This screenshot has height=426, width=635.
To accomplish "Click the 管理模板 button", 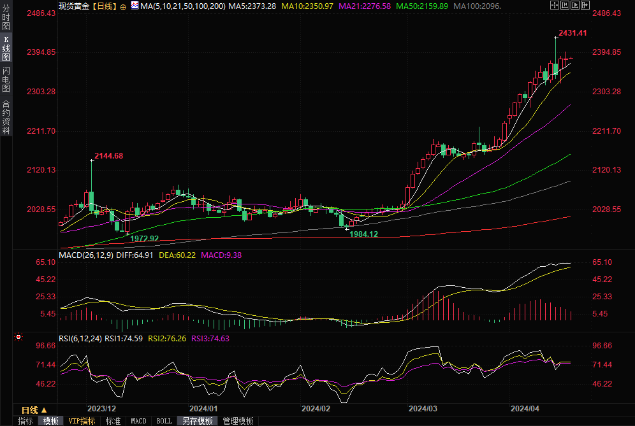I will coord(237,421).
